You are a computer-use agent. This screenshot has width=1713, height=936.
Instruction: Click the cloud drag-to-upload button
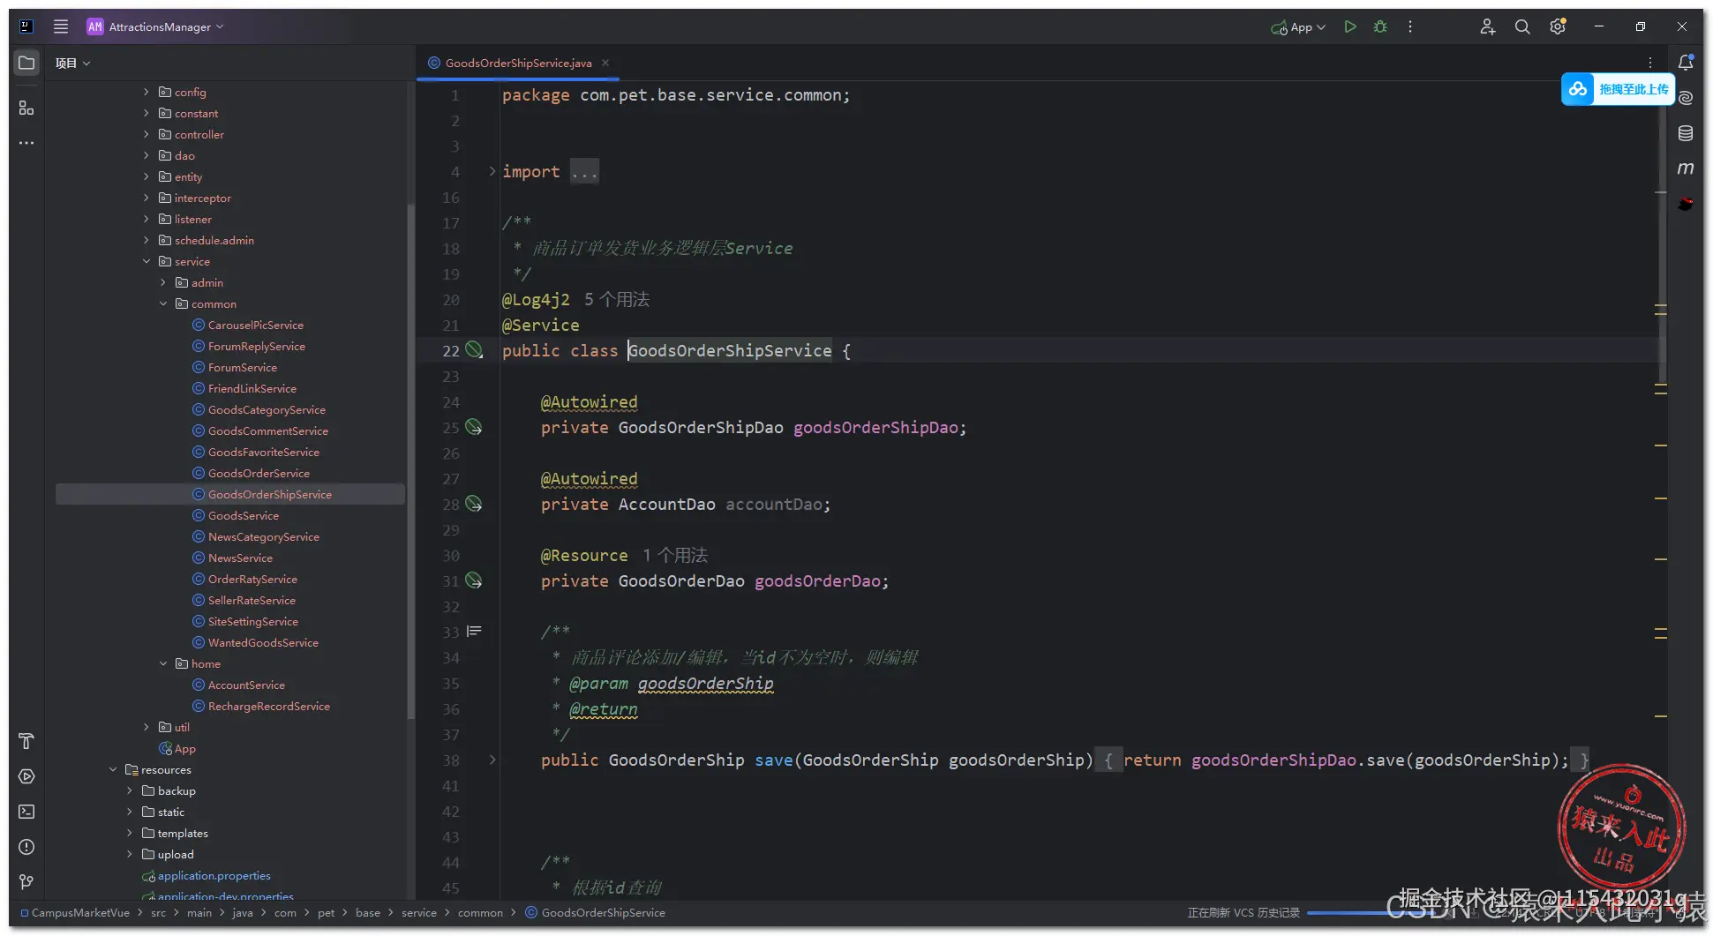(1618, 89)
